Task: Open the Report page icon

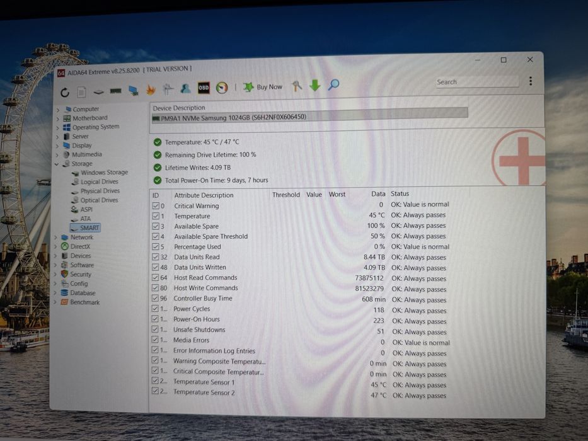Action: [81, 92]
